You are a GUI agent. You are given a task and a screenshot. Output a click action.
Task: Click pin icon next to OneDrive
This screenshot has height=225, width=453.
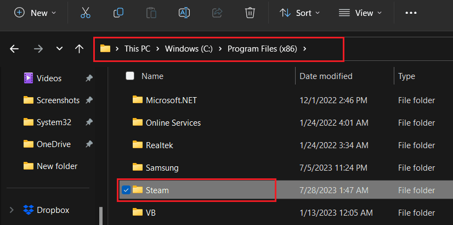(x=89, y=144)
